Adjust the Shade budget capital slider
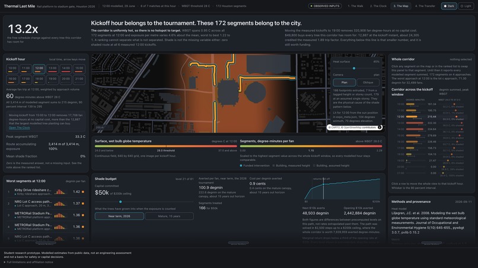 point(144,202)
